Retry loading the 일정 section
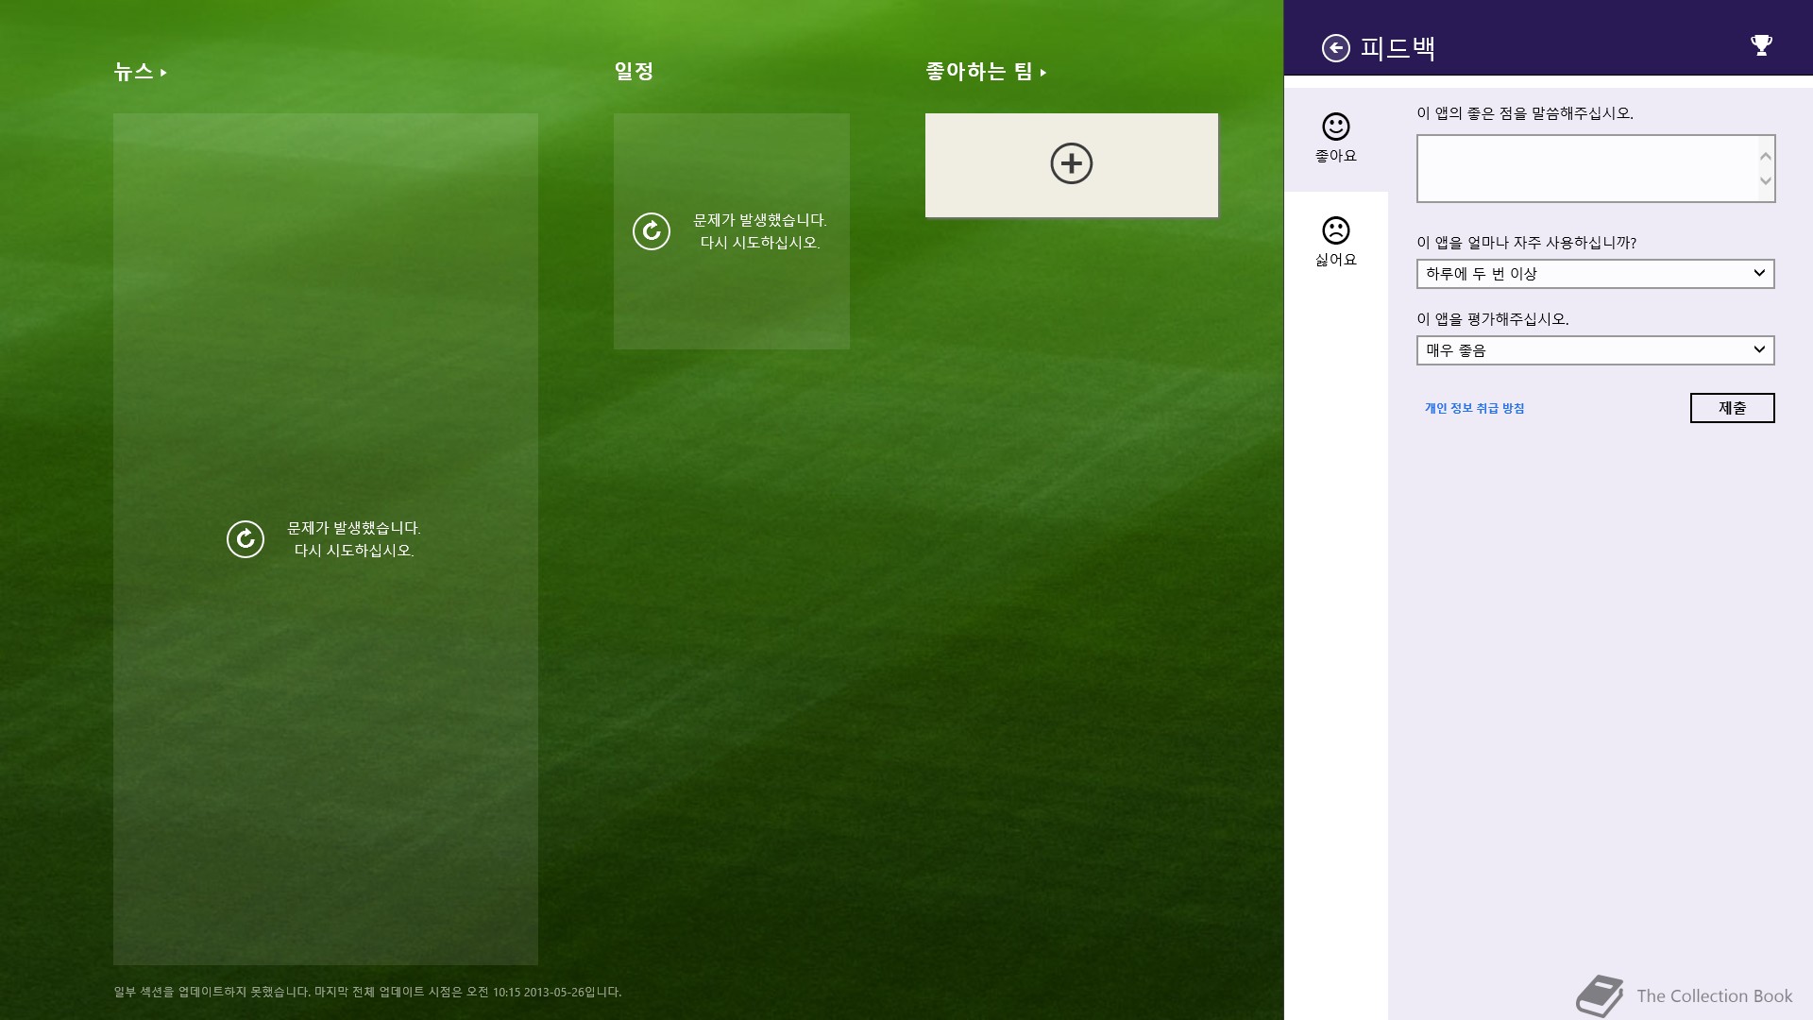 [x=652, y=231]
